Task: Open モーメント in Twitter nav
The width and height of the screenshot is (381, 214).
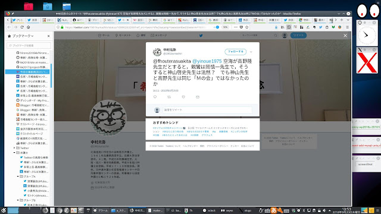Action: (x=123, y=36)
